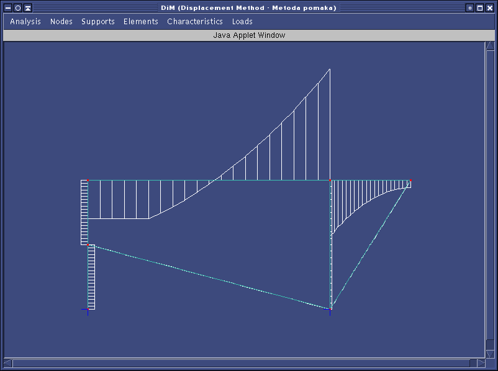Click the circle sticky button in title bar
This screenshot has width=498, height=371.
18,8
